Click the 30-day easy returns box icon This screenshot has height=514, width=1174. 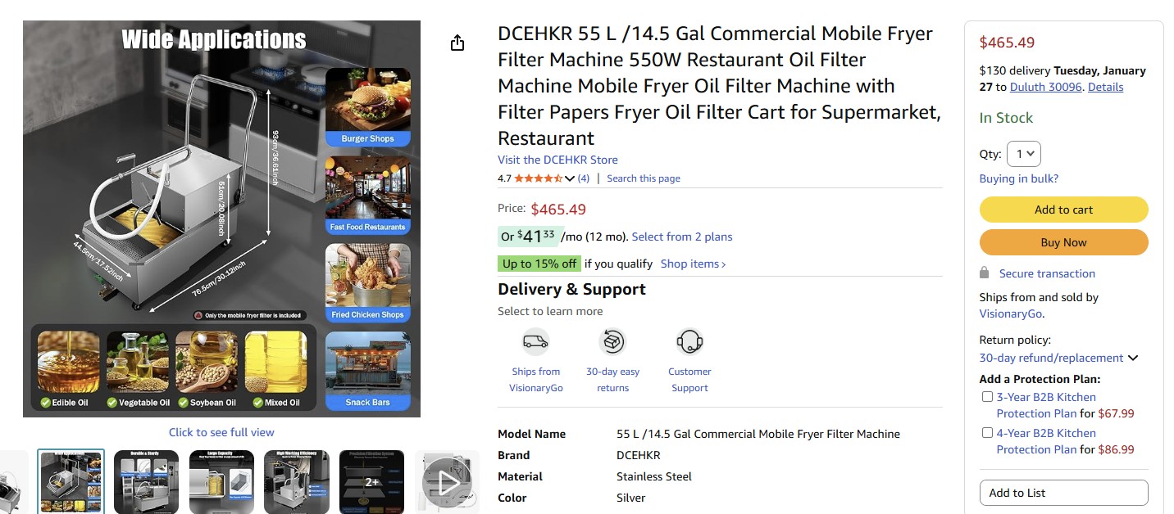(x=612, y=341)
